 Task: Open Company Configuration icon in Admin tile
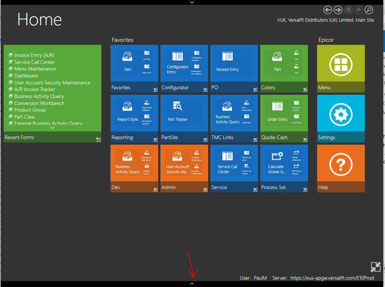[197, 169]
